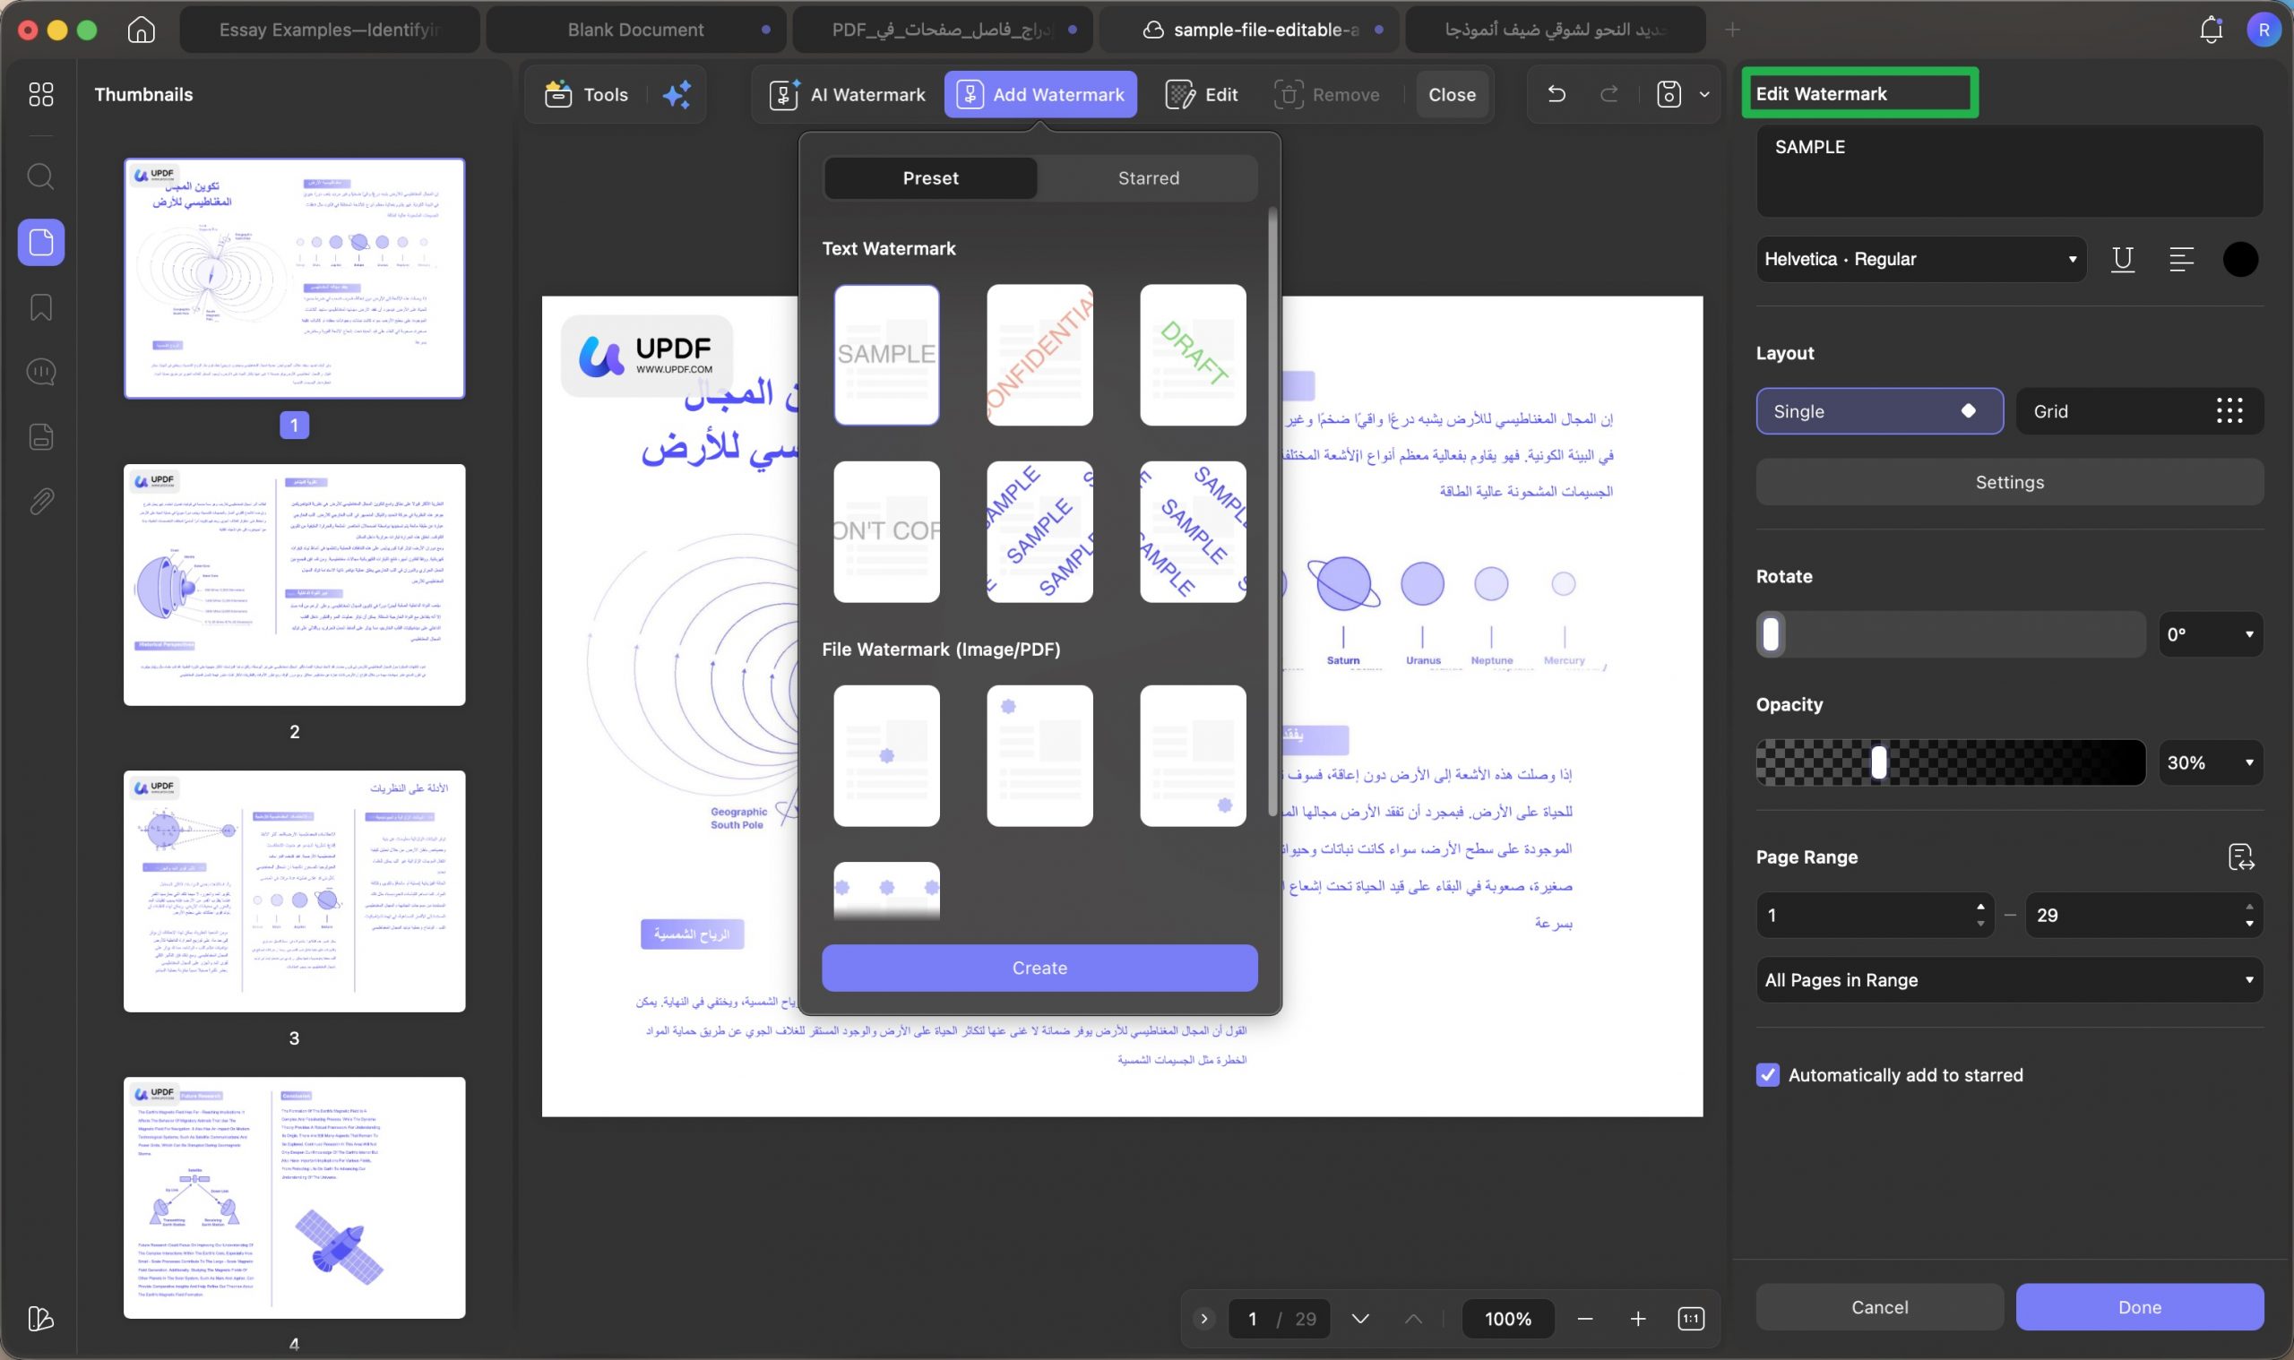Open the user profile avatar
2294x1360 pixels.
pos(2264,30)
